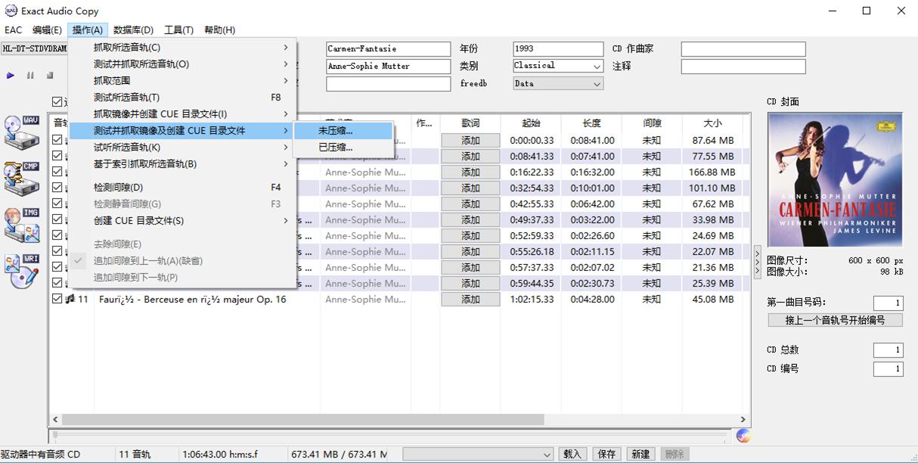Click 载入 button in the status bar
Image resolution: width=918 pixels, height=463 pixels.
pos(572,454)
